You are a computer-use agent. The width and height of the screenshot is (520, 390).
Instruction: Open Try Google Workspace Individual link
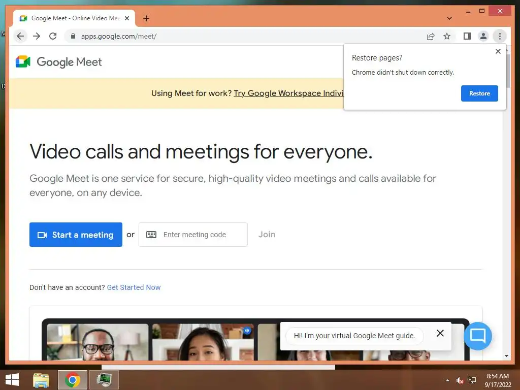coord(288,93)
